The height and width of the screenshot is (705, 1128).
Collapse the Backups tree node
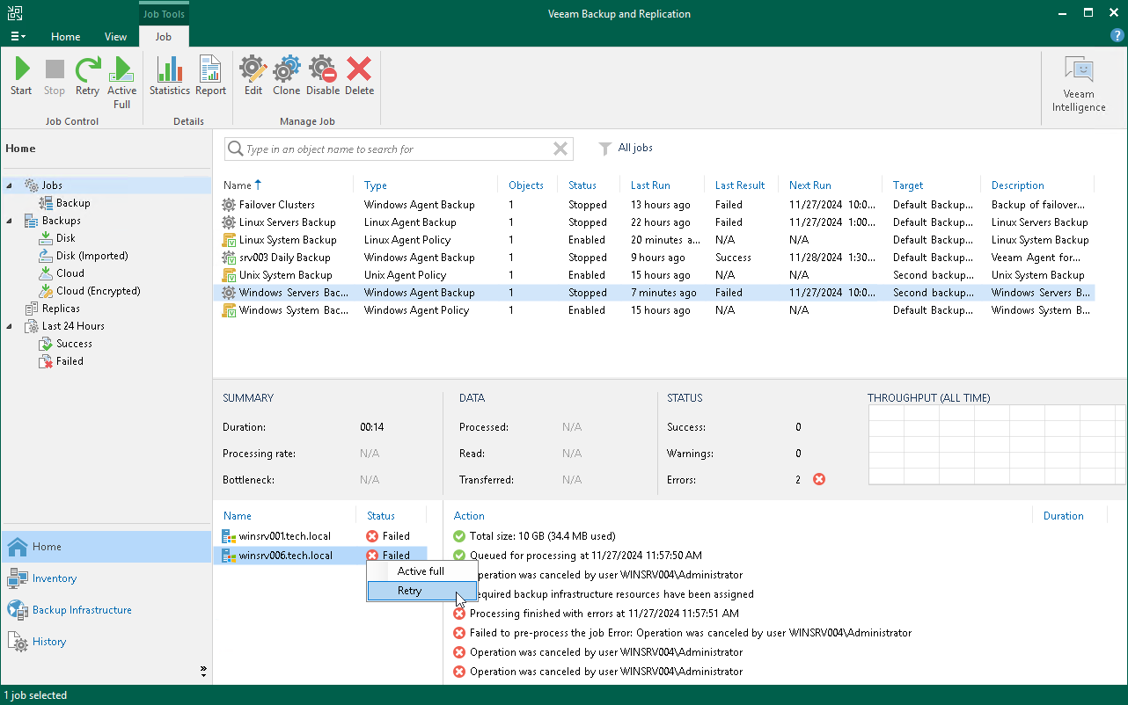pyautogui.click(x=10, y=221)
